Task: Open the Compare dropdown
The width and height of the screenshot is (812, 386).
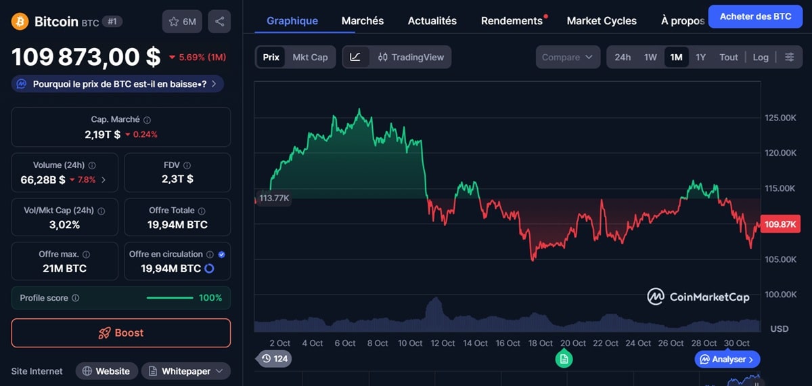Action: (568, 57)
